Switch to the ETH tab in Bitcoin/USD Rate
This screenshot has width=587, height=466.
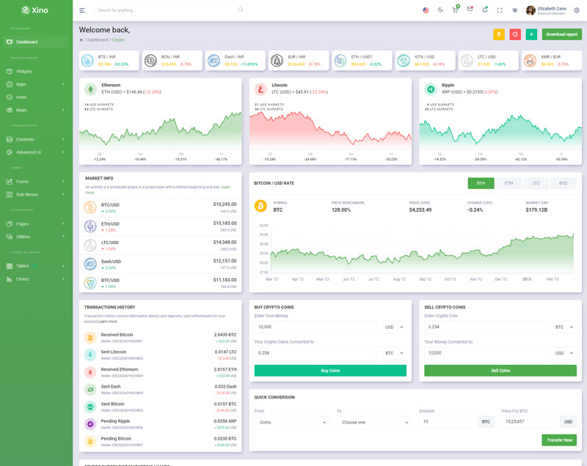tap(508, 183)
